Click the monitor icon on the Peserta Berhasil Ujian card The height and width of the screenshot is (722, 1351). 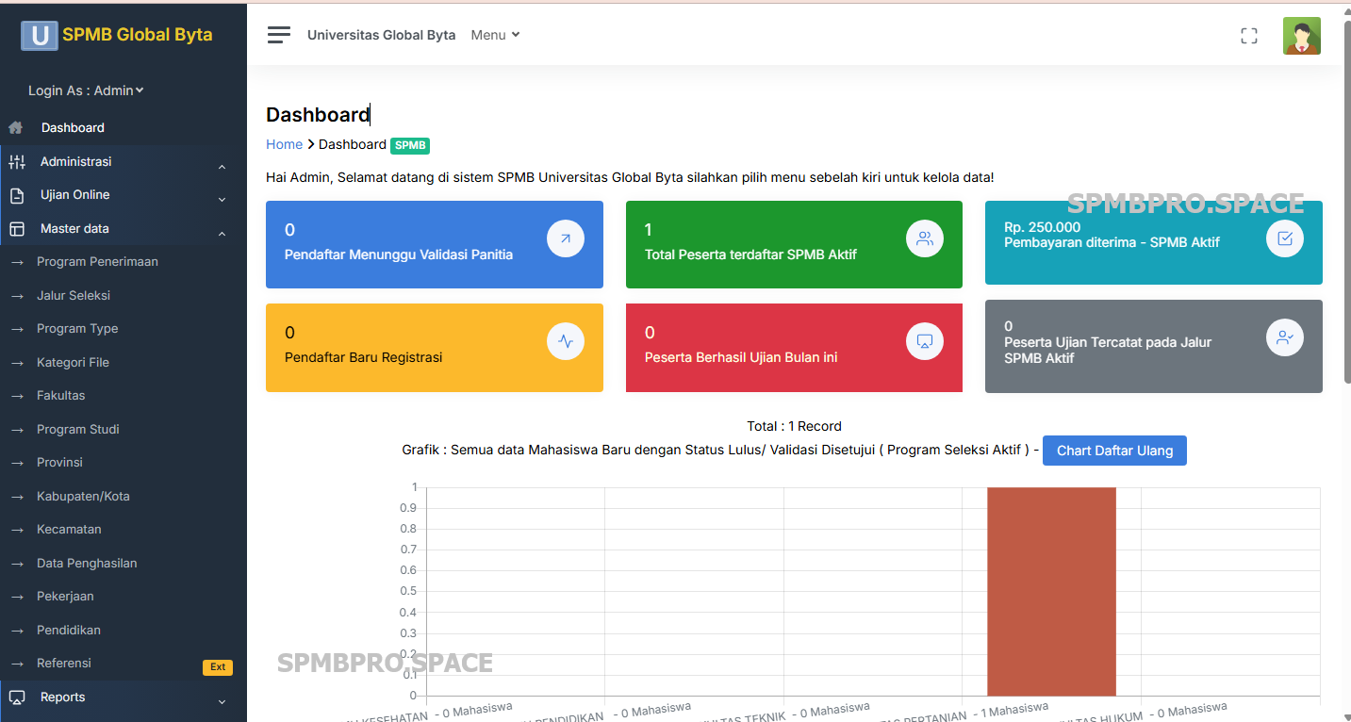pyautogui.click(x=924, y=341)
